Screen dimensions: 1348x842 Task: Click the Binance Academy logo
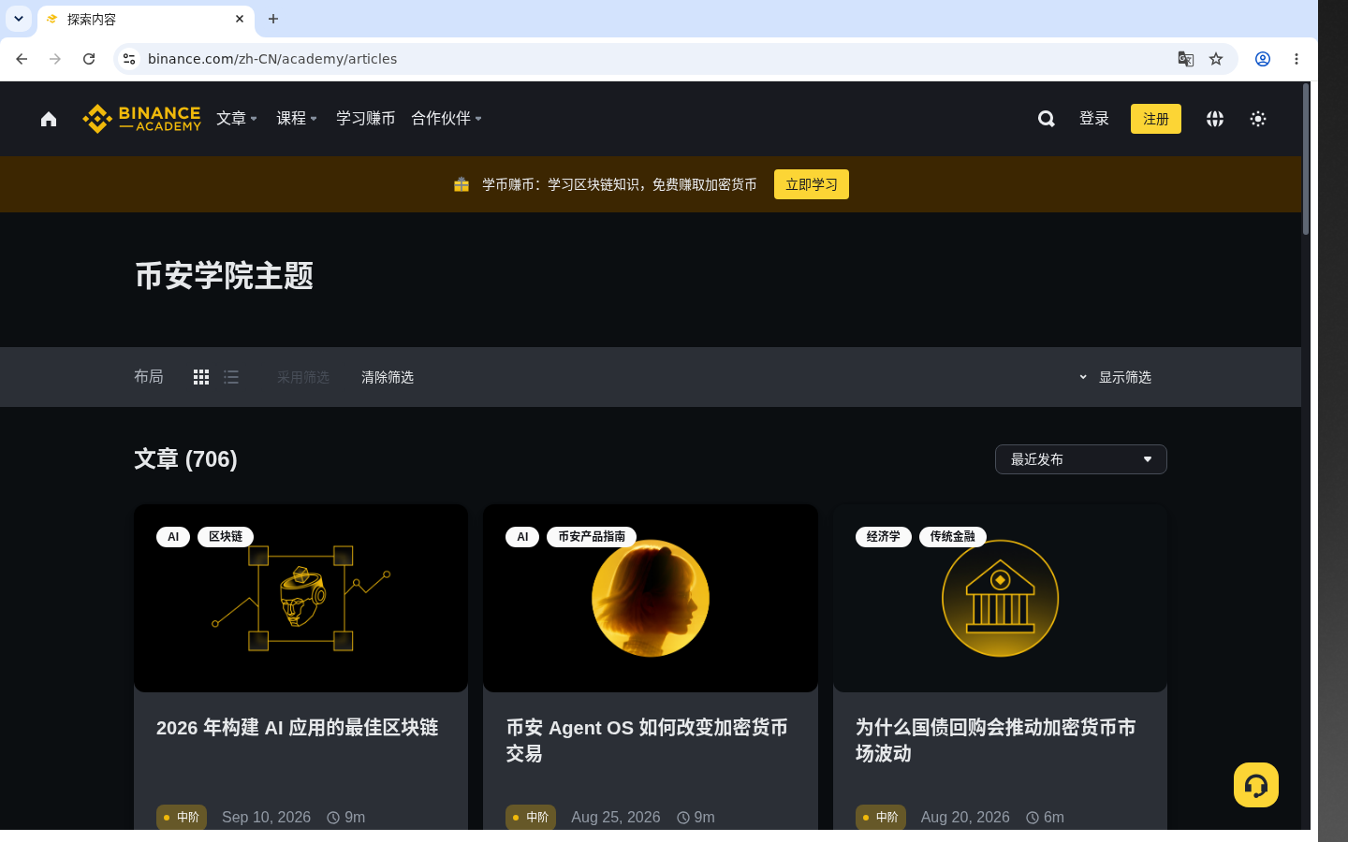pyautogui.click(x=141, y=119)
